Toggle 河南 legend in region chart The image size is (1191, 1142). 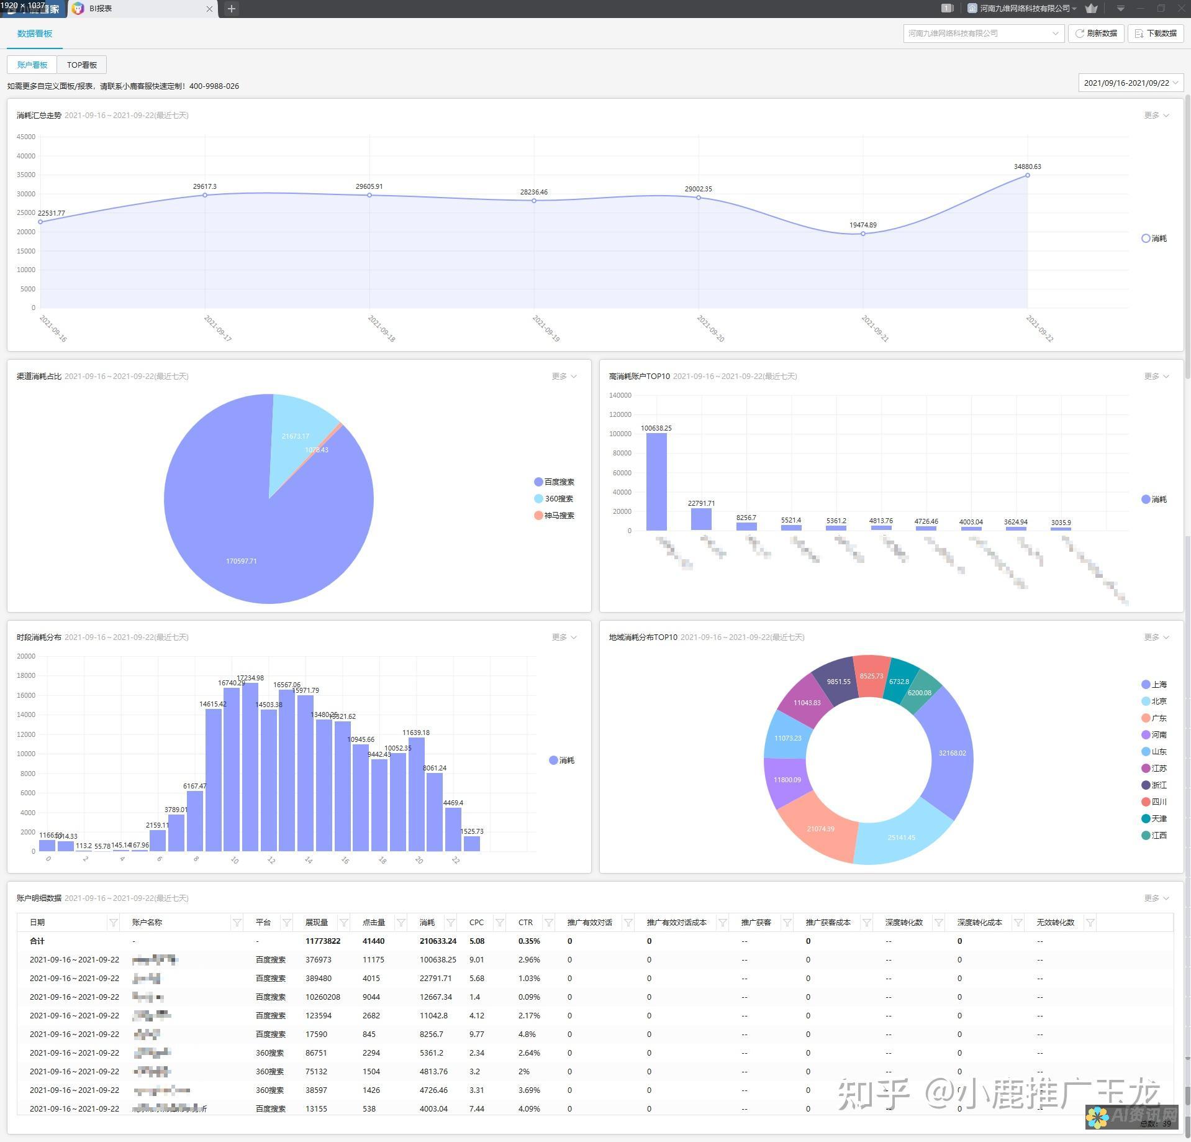point(1154,735)
